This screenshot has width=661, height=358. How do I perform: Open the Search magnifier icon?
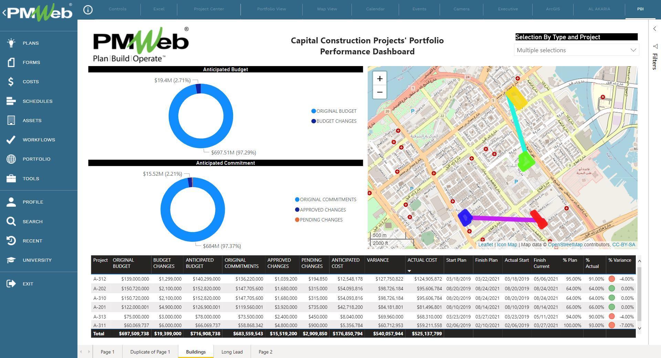click(11, 221)
